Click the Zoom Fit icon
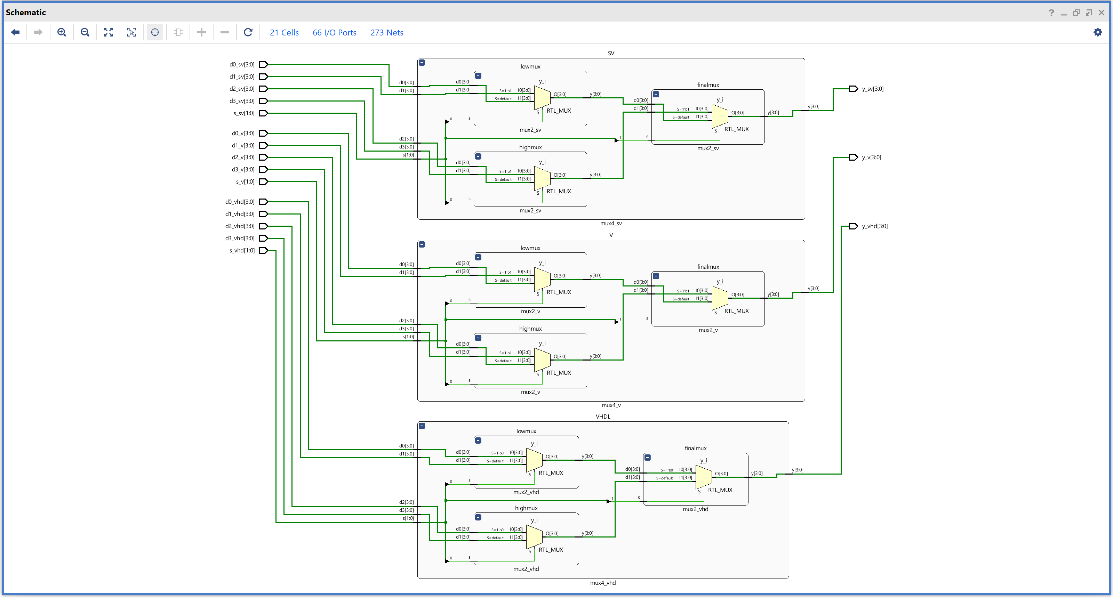The height and width of the screenshot is (598, 1113). [108, 32]
